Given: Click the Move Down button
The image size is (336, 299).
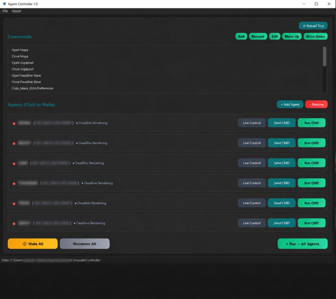Looking at the screenshot, I should [x=315, y=37].
